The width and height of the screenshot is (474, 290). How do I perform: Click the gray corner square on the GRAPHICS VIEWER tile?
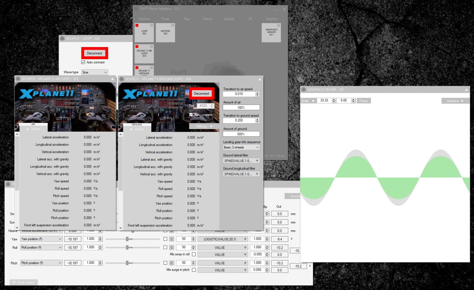coord(278,25)
